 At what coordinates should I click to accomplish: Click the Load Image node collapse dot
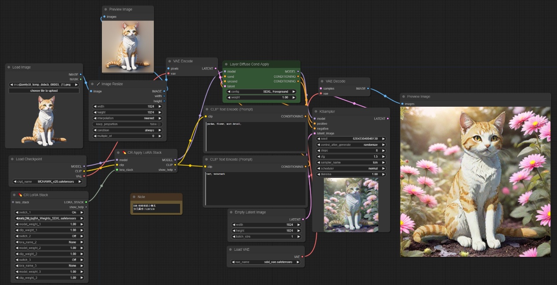click(9, 67)
